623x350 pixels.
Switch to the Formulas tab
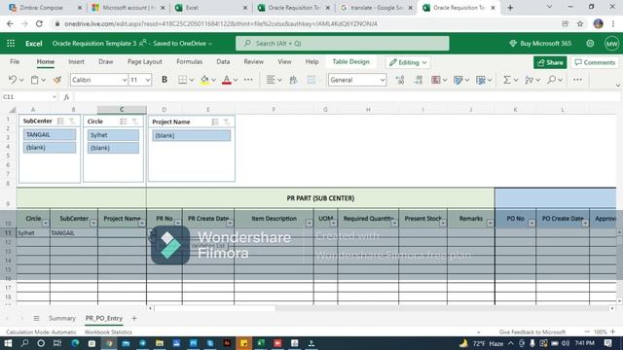[189, 62]
